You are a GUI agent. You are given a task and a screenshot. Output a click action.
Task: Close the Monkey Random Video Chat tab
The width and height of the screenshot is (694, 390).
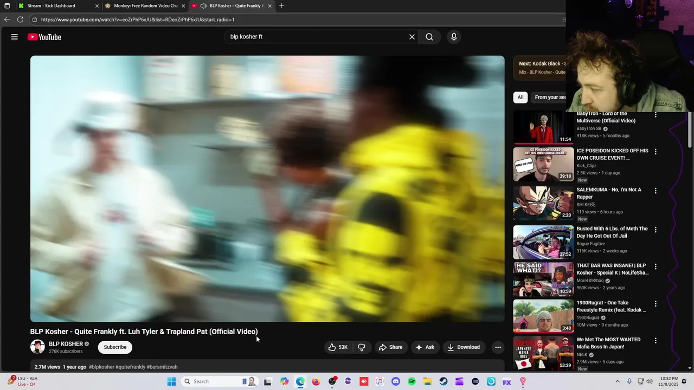[x=184, y=6]
